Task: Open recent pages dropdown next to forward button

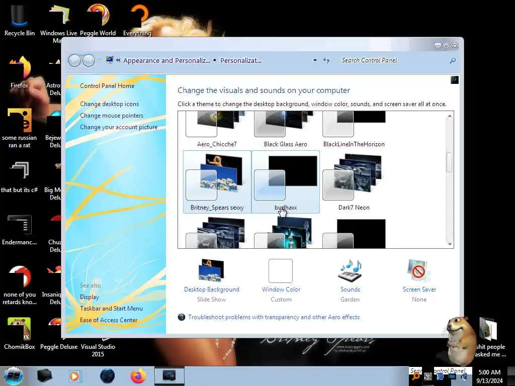Action: [x=99, y=61]
